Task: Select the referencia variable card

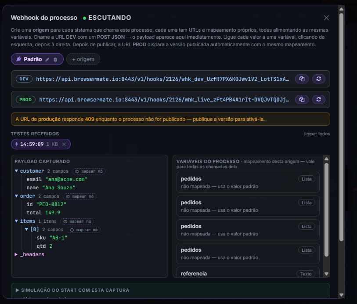Action: coord(248,272)
